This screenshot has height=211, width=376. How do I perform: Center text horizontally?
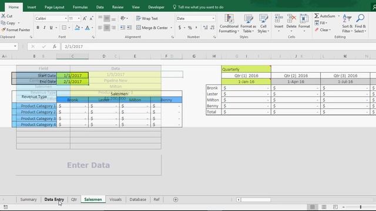tap(107, 28)
